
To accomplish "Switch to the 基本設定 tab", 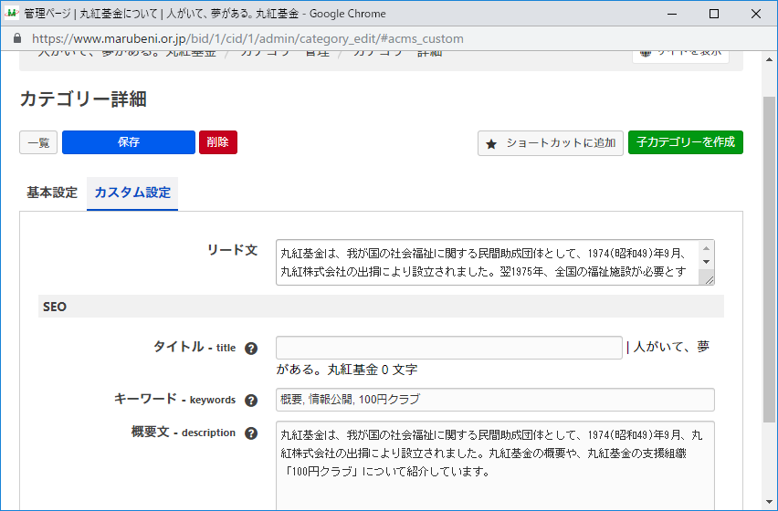I will click(x=52, y=193).
